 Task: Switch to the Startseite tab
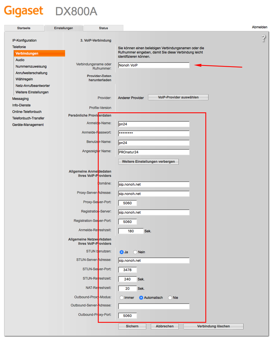click(24, 28)
